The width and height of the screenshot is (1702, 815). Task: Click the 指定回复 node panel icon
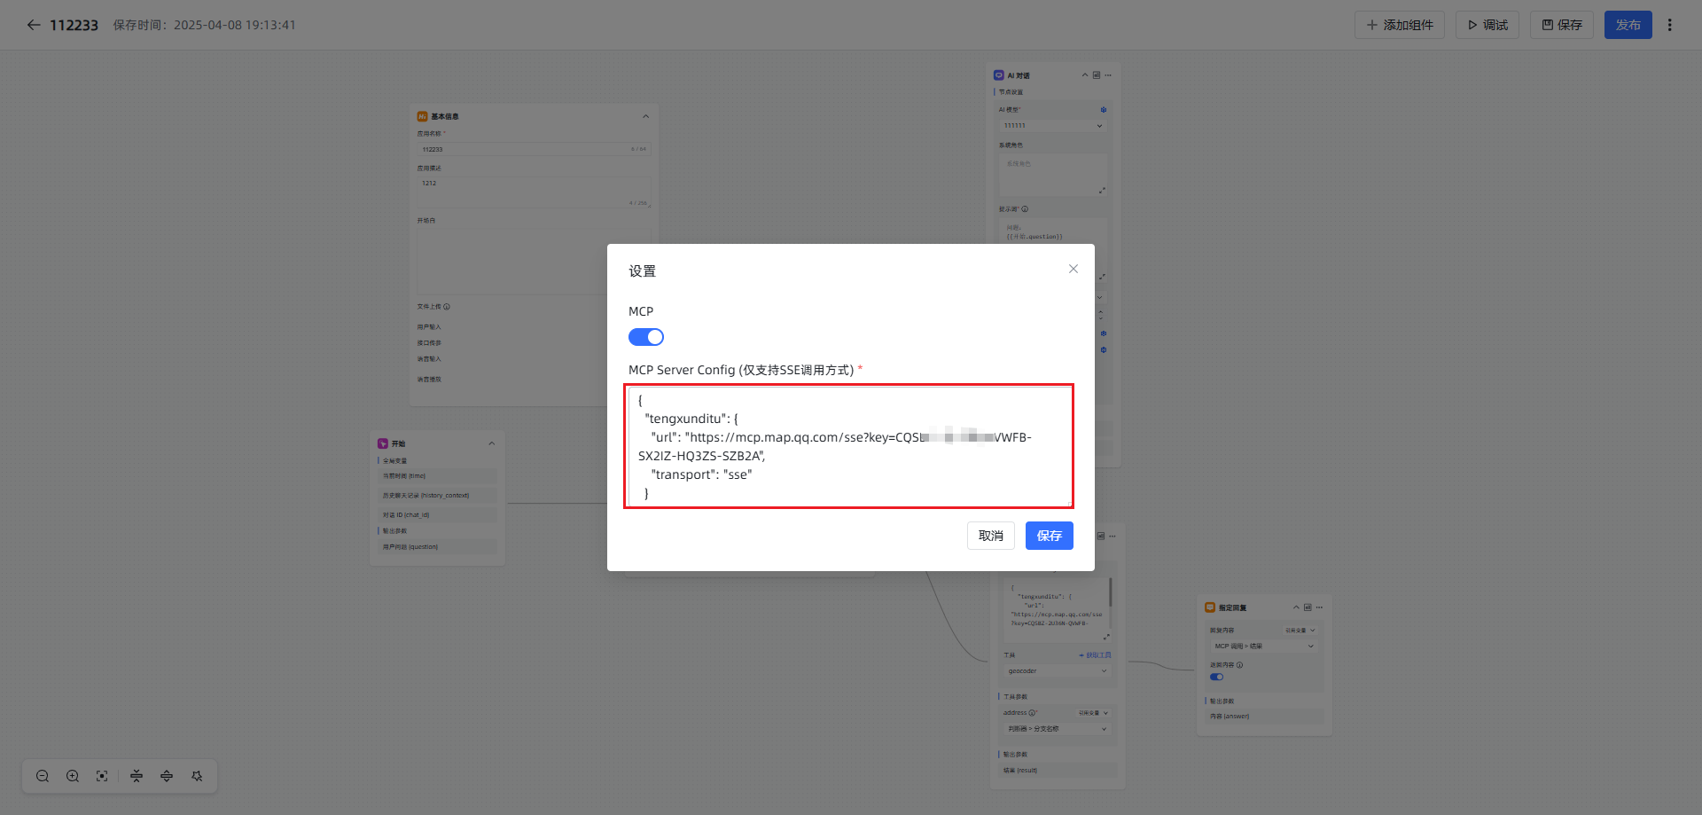(x=1308, y=607)
